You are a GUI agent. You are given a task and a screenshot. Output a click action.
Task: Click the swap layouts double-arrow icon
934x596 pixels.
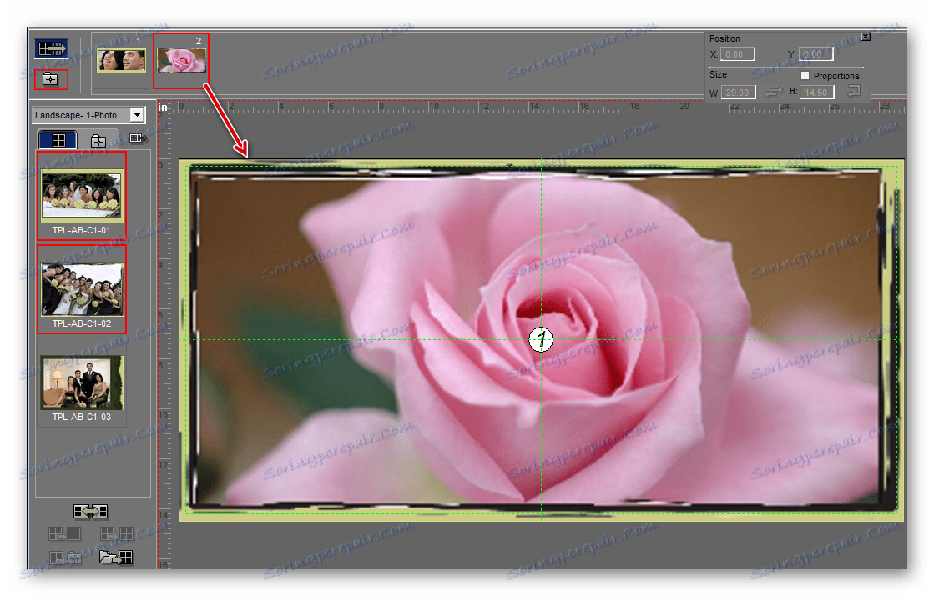[90, 512]
